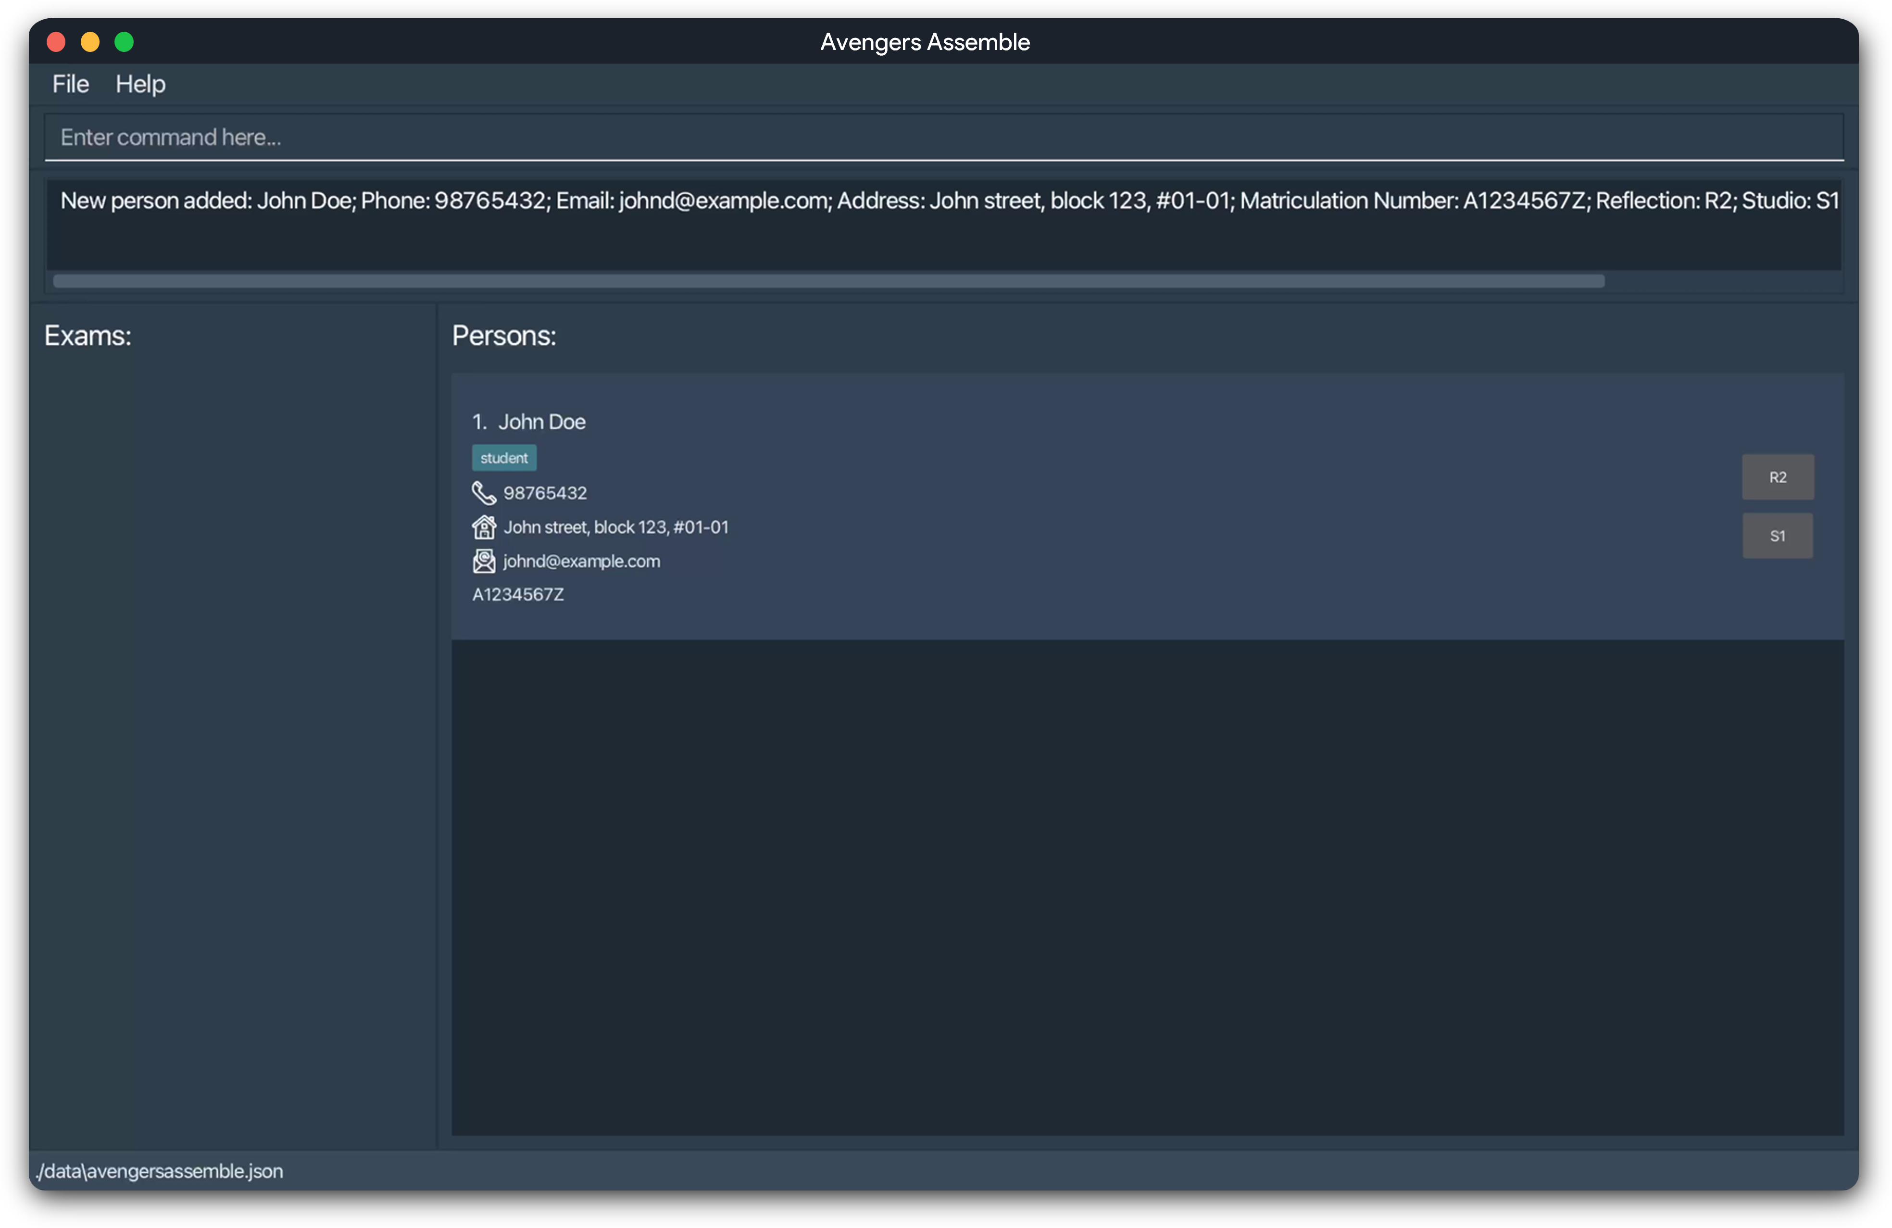Viewport: 1892px width, 1228px height.
Task: Click the S1 studio badge
Action: [x=1778, y=536]
